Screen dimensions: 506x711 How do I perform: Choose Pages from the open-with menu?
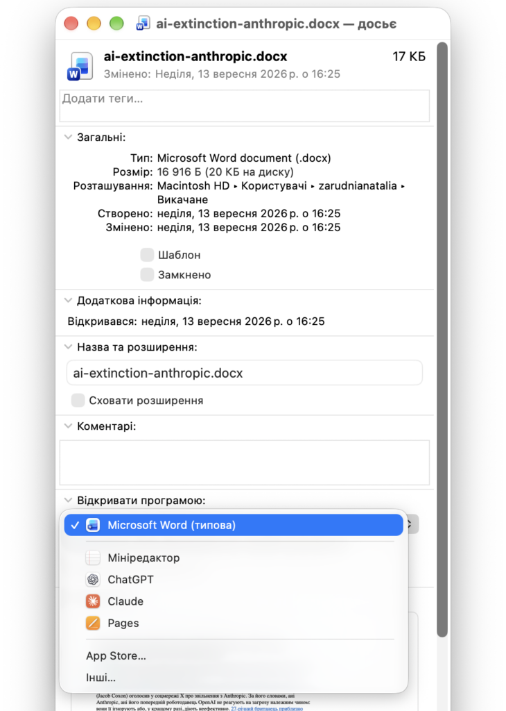[234, 623]
